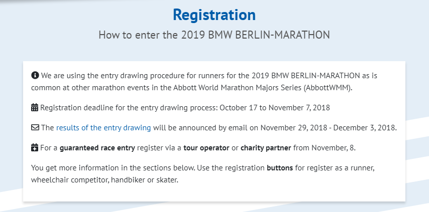This screenshot has height=212, width=429.
Task: Click 'wheelchair competitor, handbiker or skater' text
Action: tap(104, 179)
